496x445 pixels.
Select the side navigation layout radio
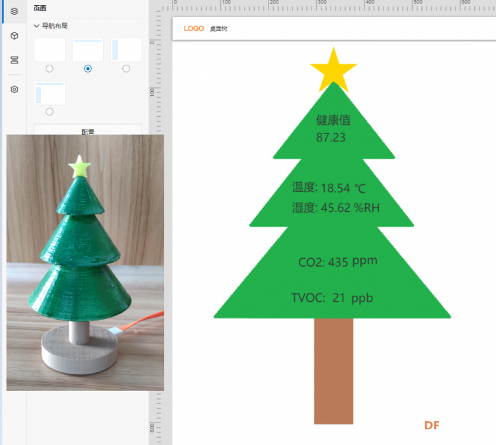(x=126, y=69)
